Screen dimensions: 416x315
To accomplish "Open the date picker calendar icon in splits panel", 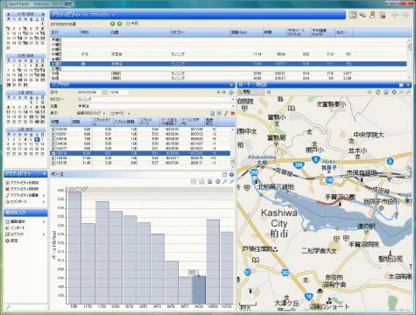I will [104, 92].
